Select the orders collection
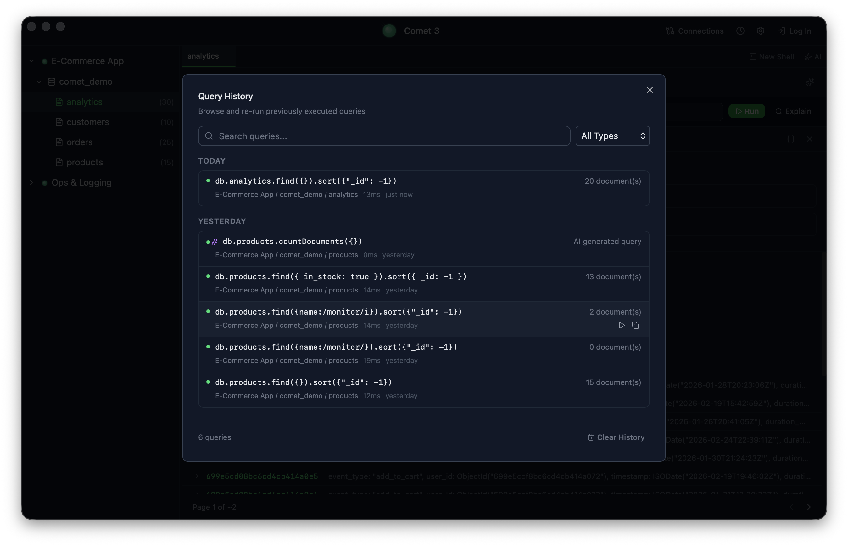The width and height of the screenshot is (848, 546). pyautogui.click(x=79, y=142)
